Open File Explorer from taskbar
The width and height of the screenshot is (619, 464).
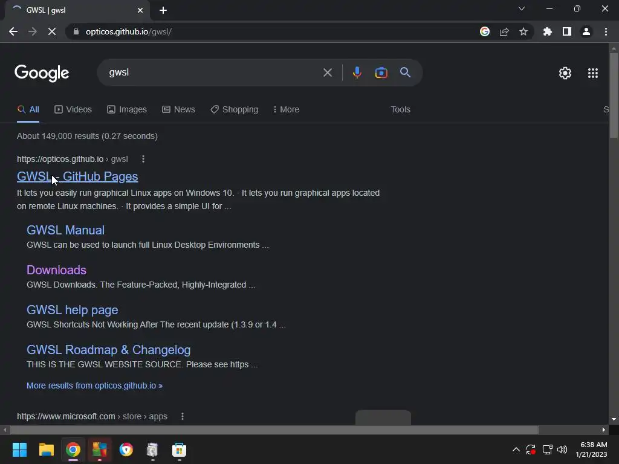[x=46, y=449]
